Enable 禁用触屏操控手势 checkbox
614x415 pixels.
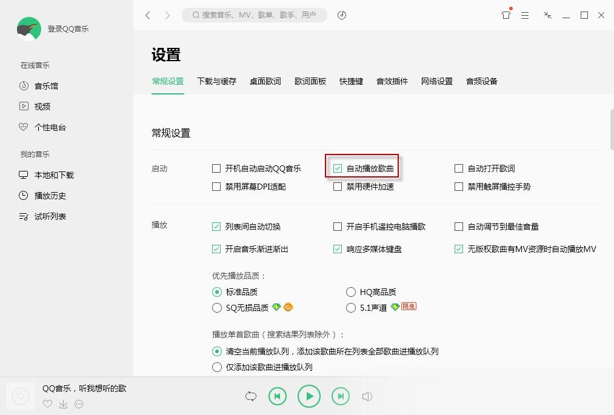459,187
